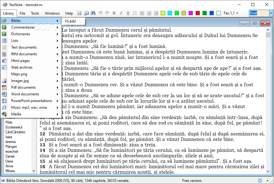The height and width of the screenshot is (184, 274).
Task: Pick the bright green highlight swatch
Action: point(177,13)
